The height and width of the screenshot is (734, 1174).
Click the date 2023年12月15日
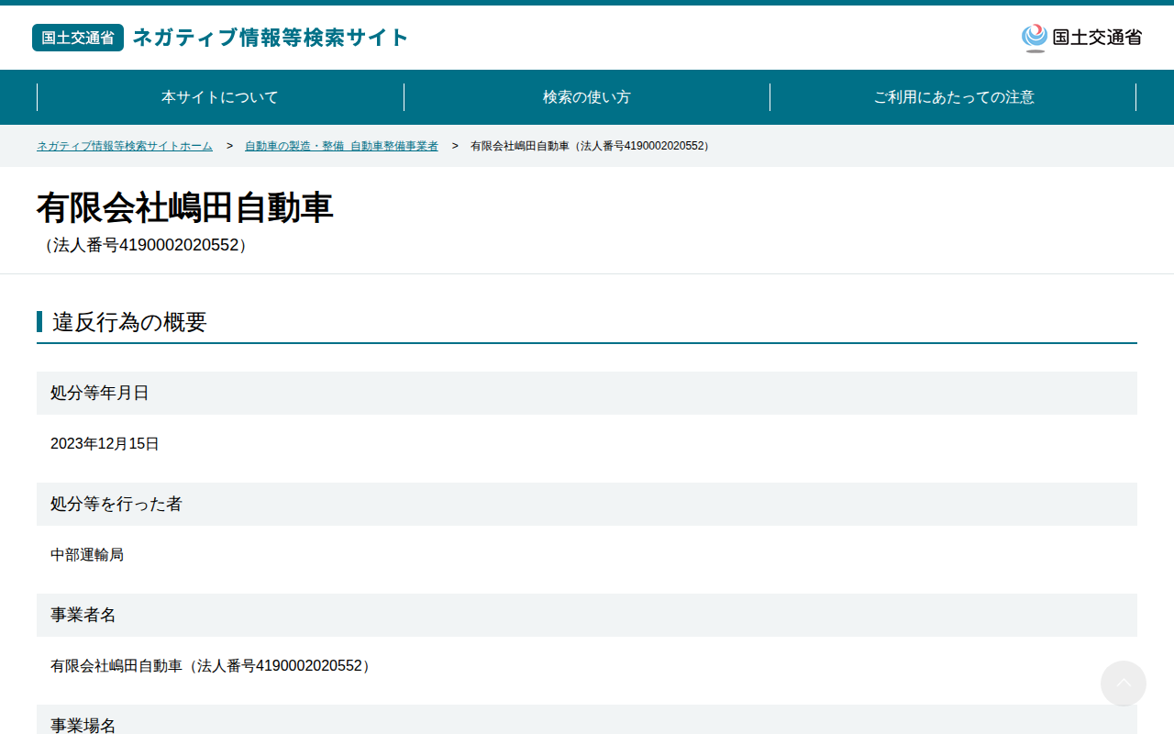(105, 444)
